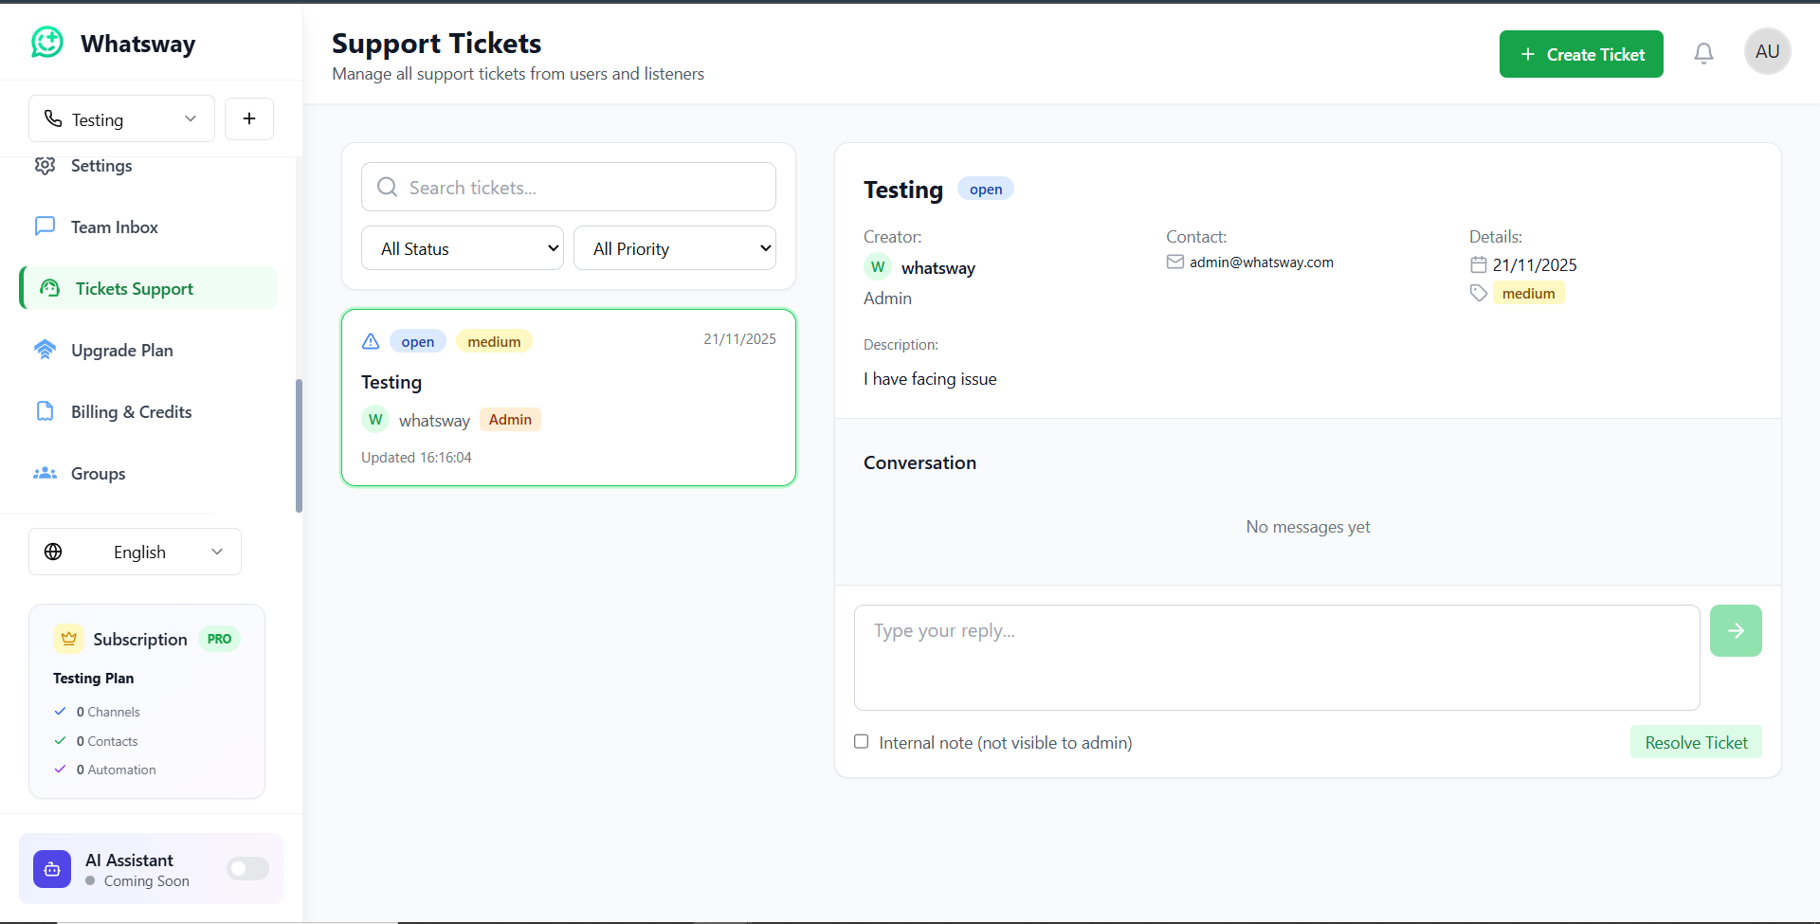This screenshot has width=1820, height=924.
Task: Click the Groups people icon
Action: (x=45, y=474)
